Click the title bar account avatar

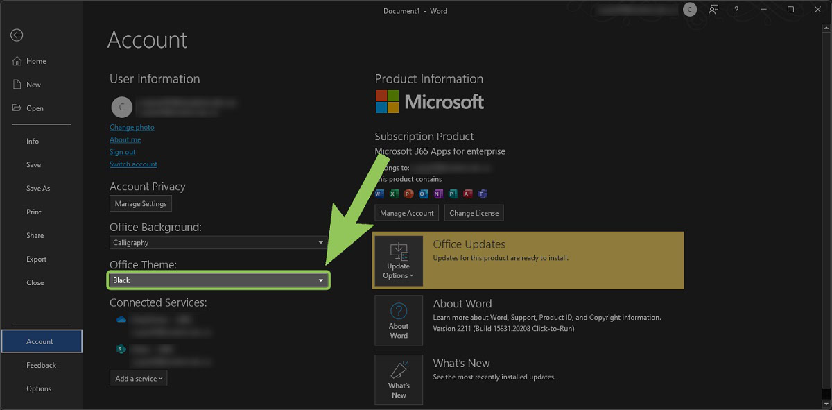coord(689,10)
